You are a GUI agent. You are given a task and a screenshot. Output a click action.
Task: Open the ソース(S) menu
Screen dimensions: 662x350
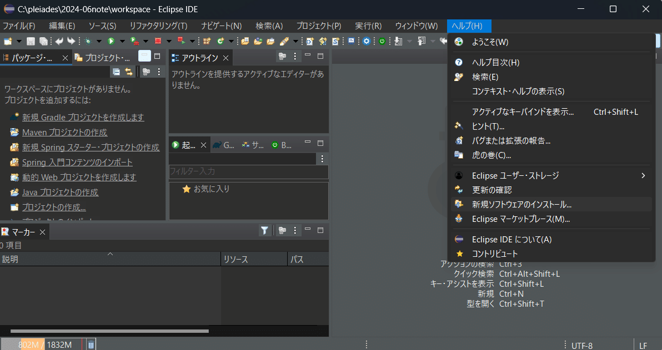[x=102, y=26]
